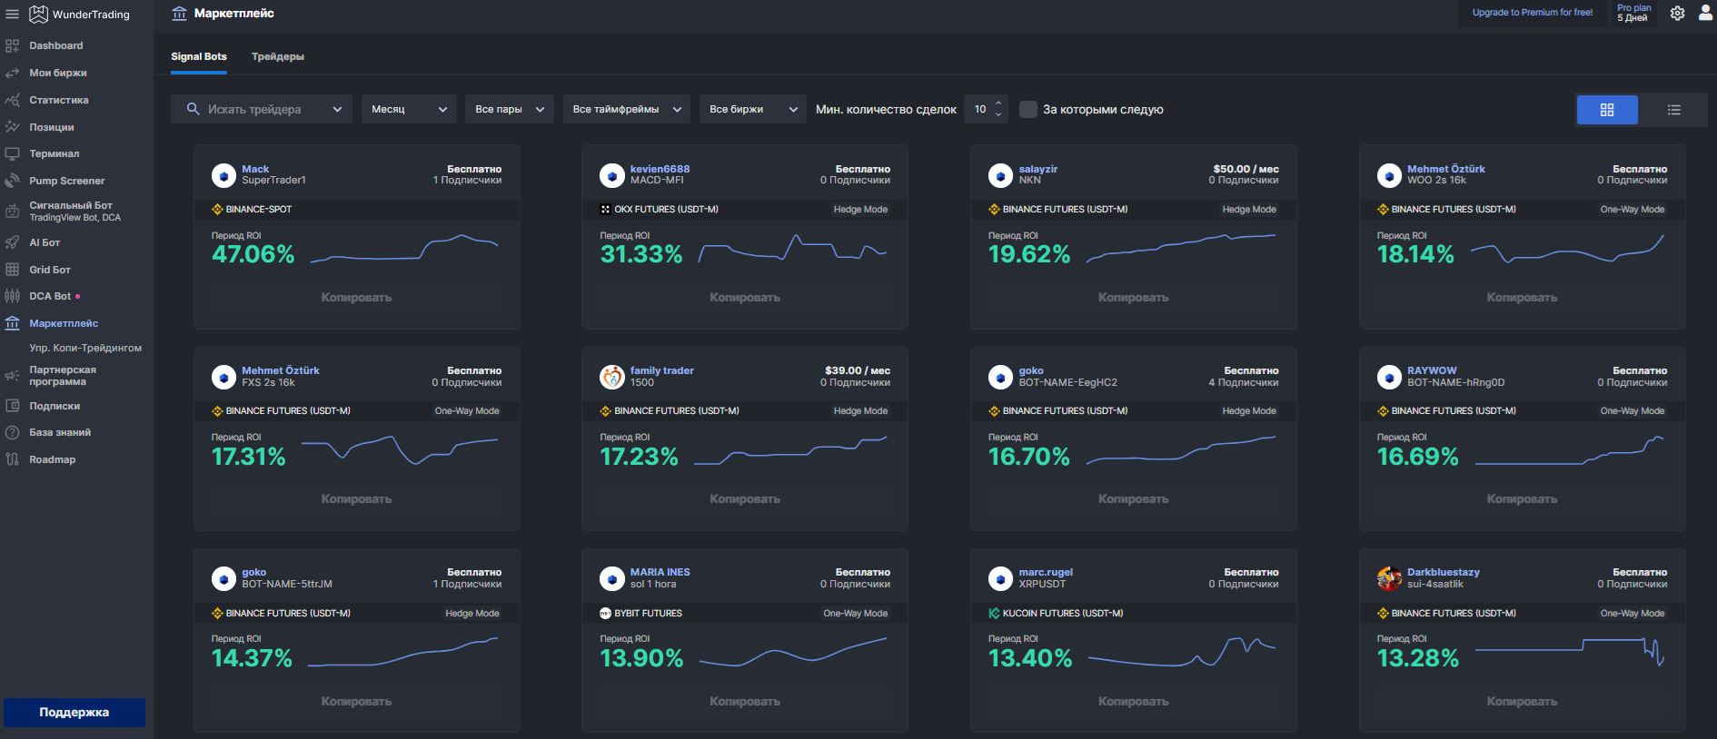Click 'OKX FUTURES (USDT-M)' exchange label

point(666,210)
